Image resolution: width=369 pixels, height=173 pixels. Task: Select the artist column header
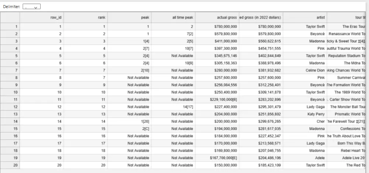[305, 17]
